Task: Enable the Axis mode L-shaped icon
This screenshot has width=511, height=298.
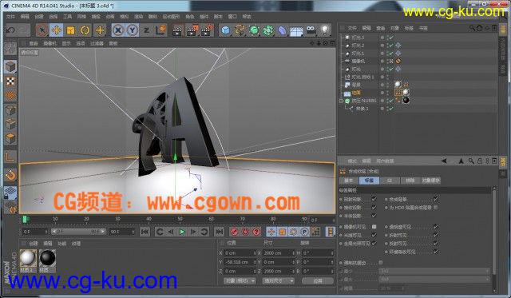Action: [10, 157]
